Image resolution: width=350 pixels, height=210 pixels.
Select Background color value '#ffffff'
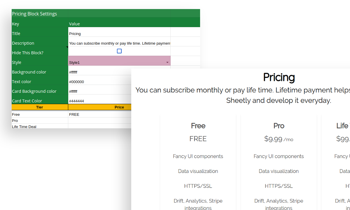pos(100,71)
